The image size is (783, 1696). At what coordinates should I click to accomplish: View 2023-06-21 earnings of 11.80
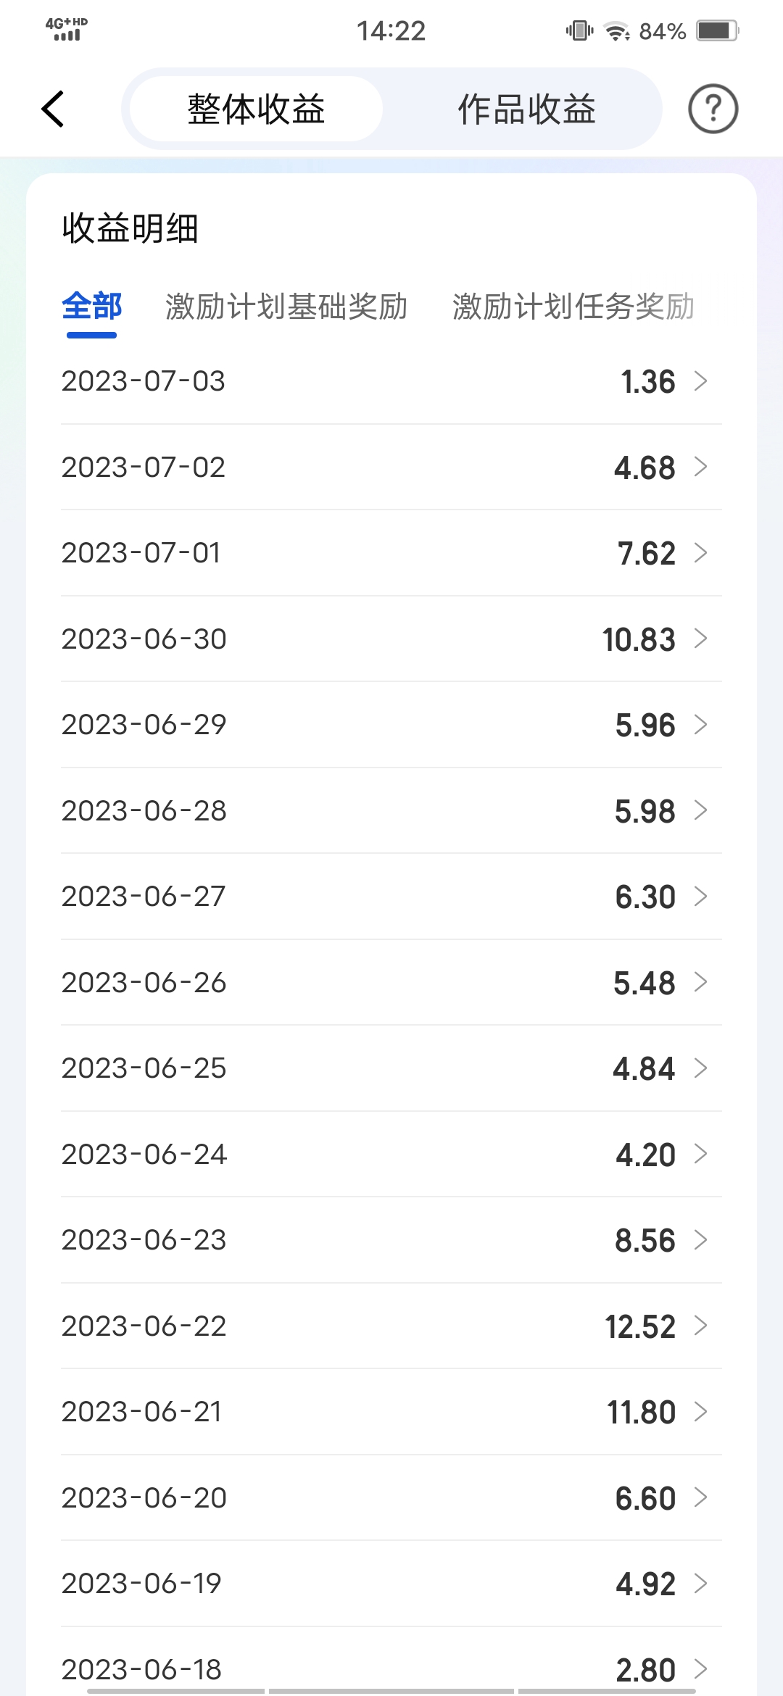391,1412
